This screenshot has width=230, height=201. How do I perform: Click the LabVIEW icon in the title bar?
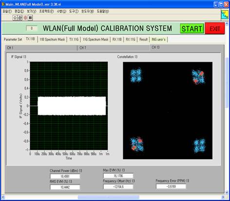(3, 4)
